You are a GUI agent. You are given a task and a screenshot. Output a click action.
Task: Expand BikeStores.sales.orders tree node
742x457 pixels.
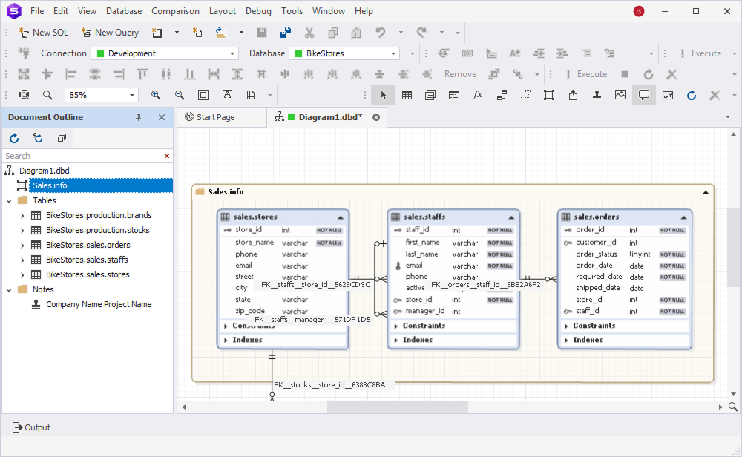[22, 245]
